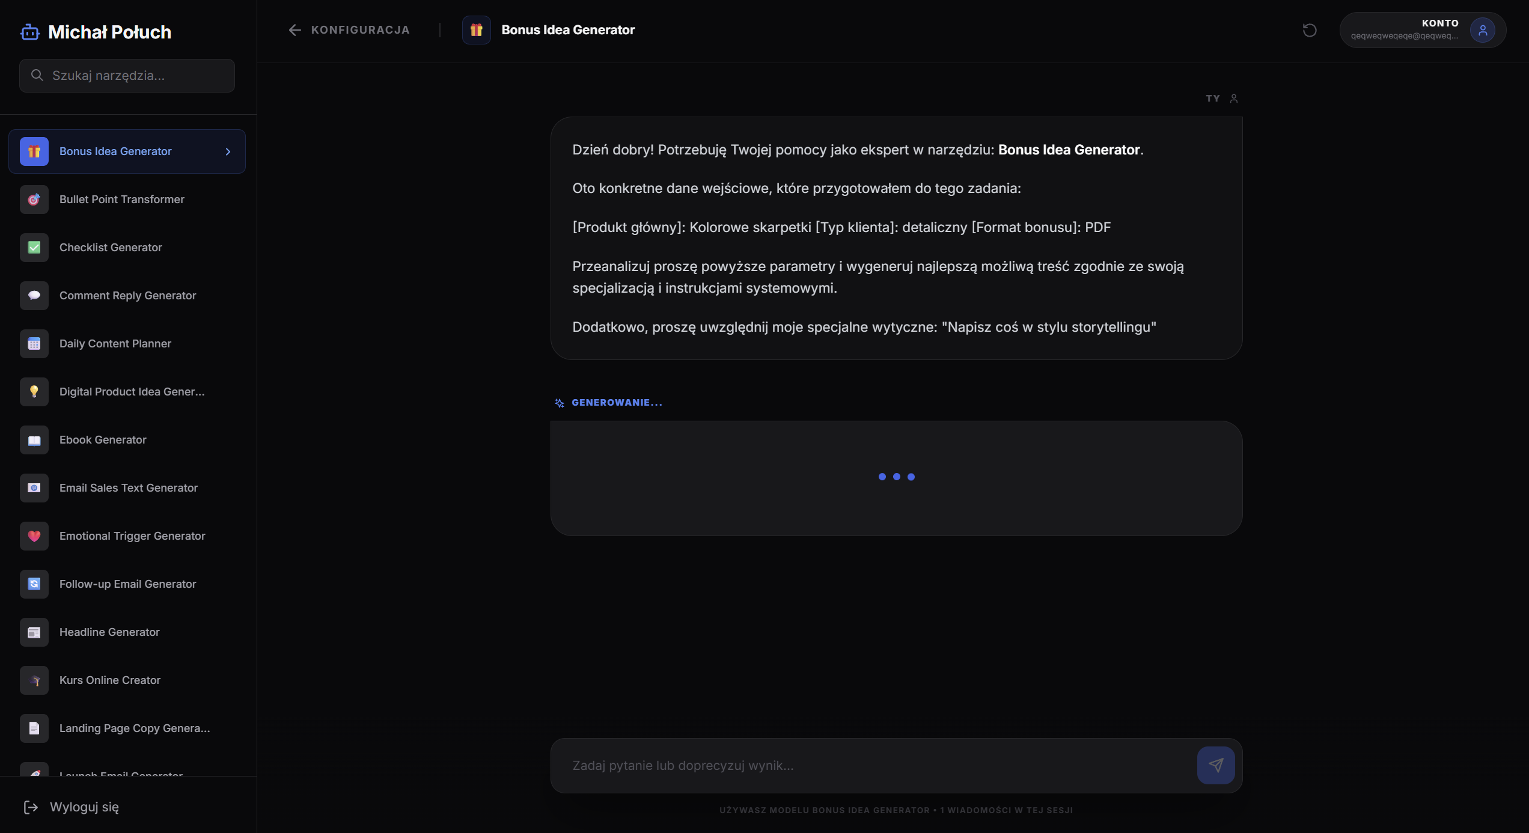Open Headline Generator tool
Screen dimensions: 1529x833
[127, 632]
